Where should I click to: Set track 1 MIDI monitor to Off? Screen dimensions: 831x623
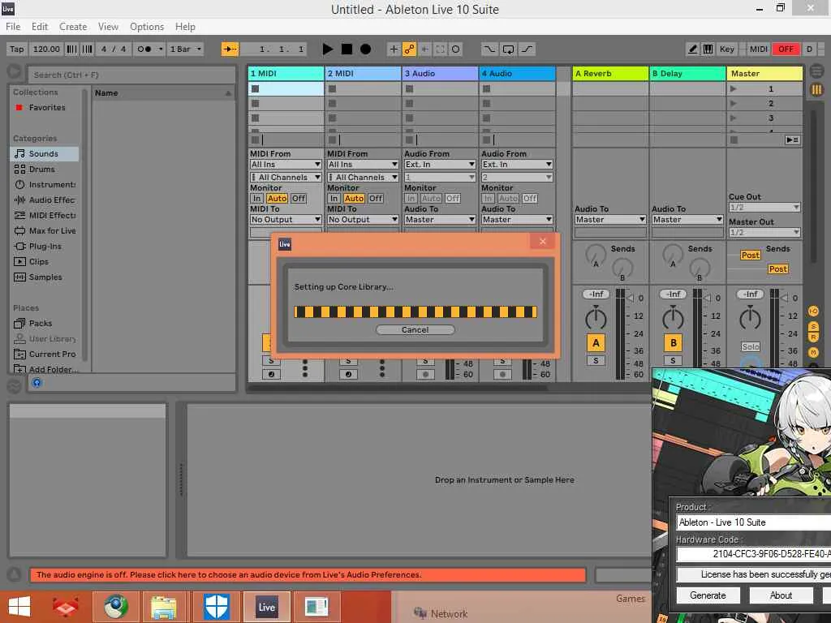(x=299, y=198)
